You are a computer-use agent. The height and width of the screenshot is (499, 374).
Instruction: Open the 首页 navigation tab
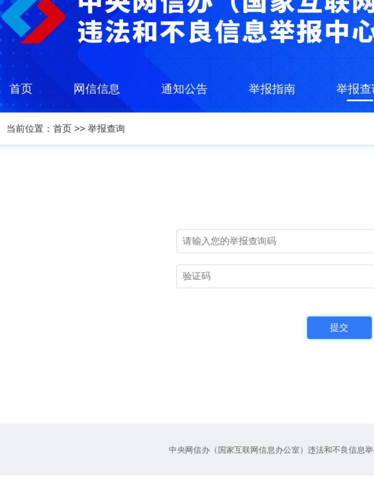tap(20, 89)
